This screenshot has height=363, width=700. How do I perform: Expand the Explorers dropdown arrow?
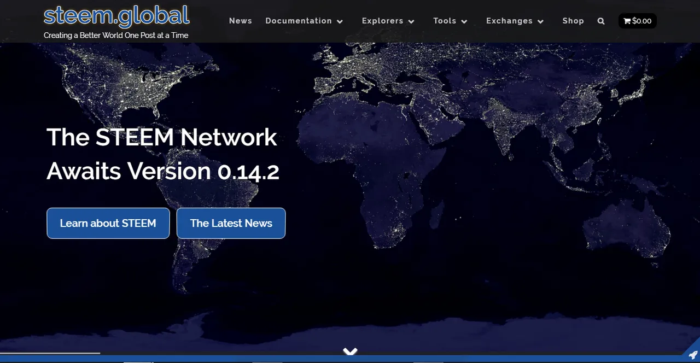[x=411, y=22]
